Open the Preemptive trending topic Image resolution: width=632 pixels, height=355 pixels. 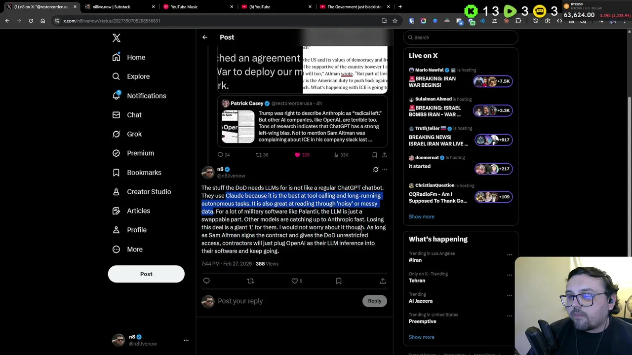pyautogui.click(x=422, y=321)
